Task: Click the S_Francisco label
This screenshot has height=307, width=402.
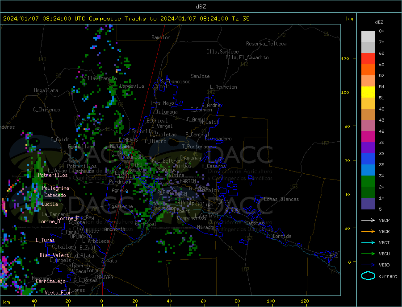Action: [x=176, y=82]
